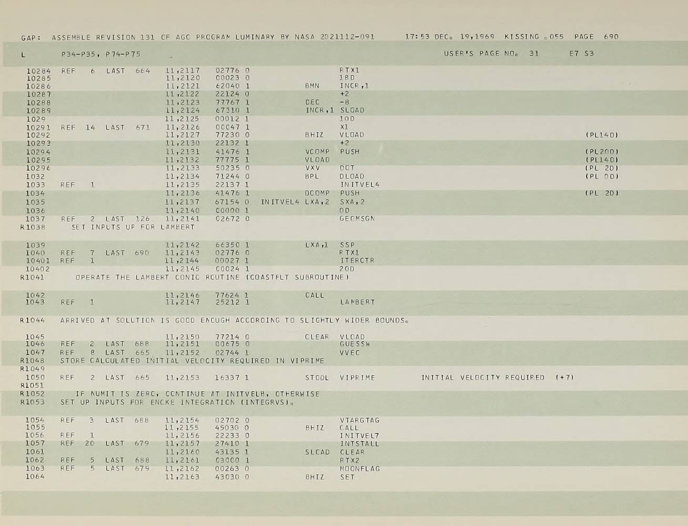Screen dimensions: 688x526
Task: Select the 'INTSTALL' symbol
Action: point(360,444)
